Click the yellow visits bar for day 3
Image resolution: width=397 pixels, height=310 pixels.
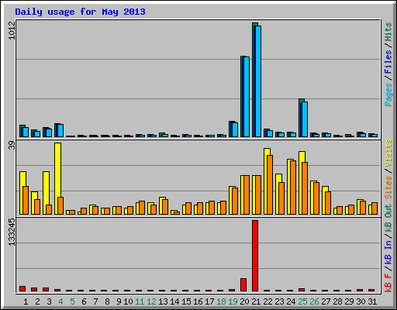[45, 193]
